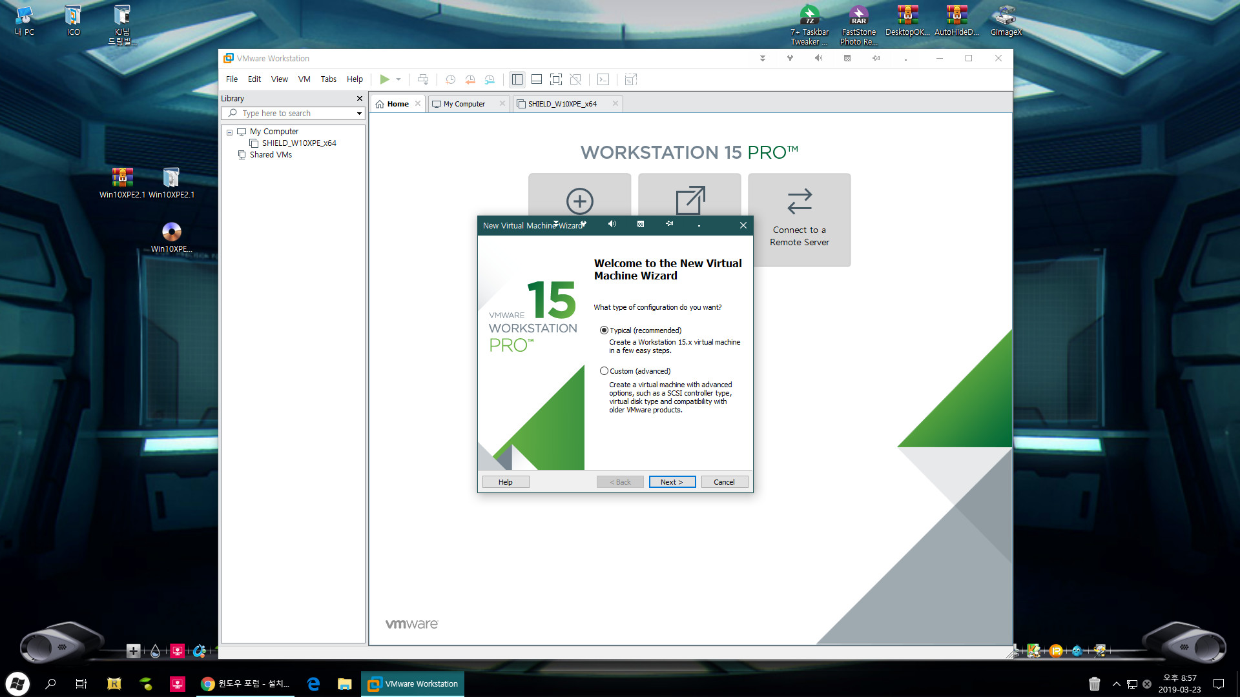Close the New Virtual Machine Wizard dialog
This screenshot has width=1240, height=697.
point(743,225)
